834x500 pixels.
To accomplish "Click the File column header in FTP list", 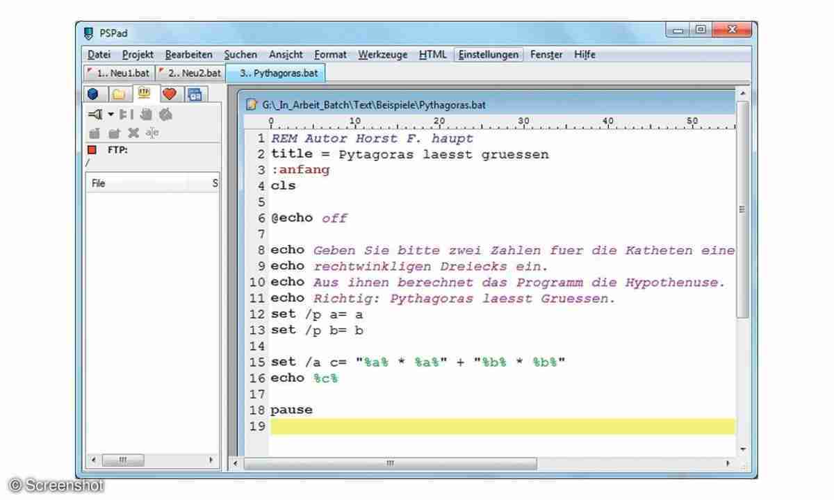I will click(136, 183).
